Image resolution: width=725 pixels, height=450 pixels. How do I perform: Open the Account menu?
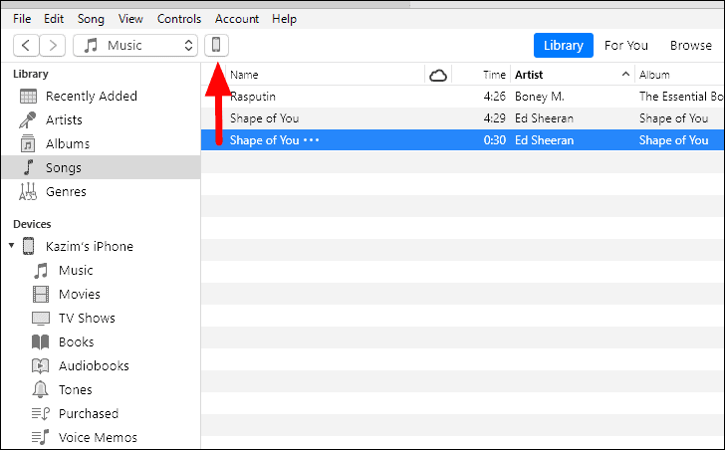coord(237,19)
